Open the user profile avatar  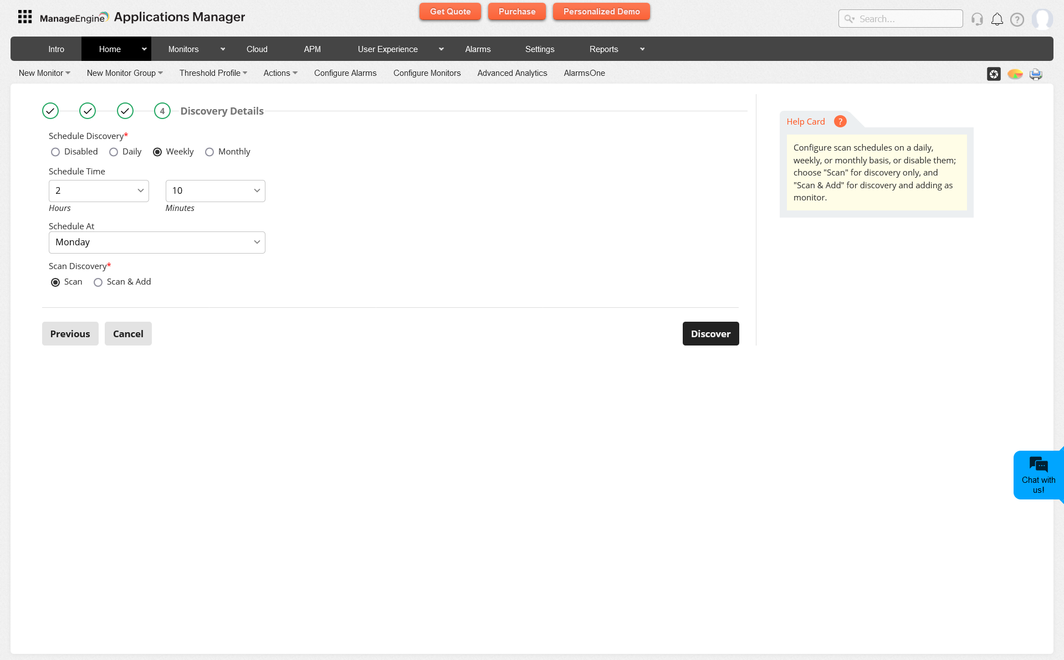pos(1042,19)
